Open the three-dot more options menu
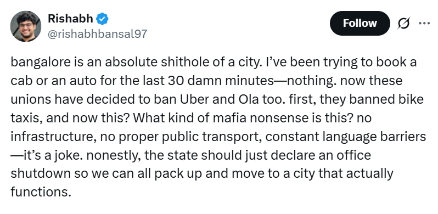Screen dimensions: 438x214 coord(424,24)
